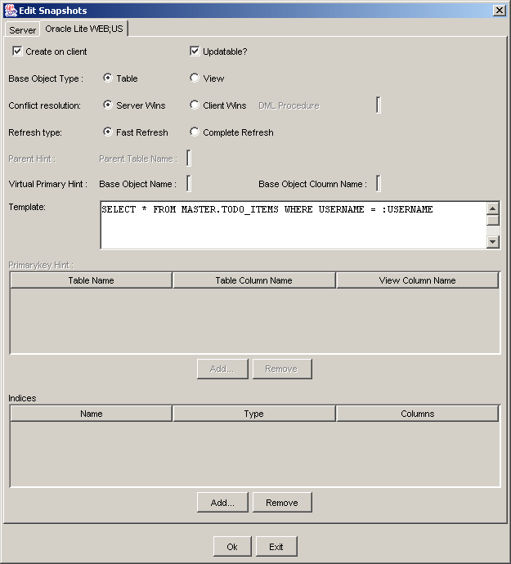Click Remove under the Indices table
This screenshot has height=564, width=511.
pyautogui.click(x=282, y=502)
